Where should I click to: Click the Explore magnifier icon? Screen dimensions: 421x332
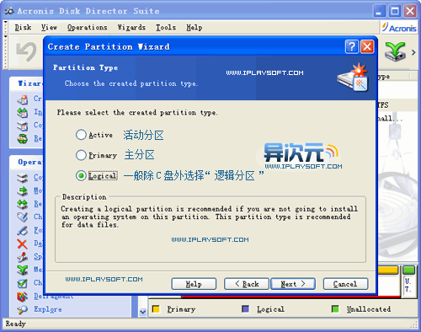tap(23, 309)
